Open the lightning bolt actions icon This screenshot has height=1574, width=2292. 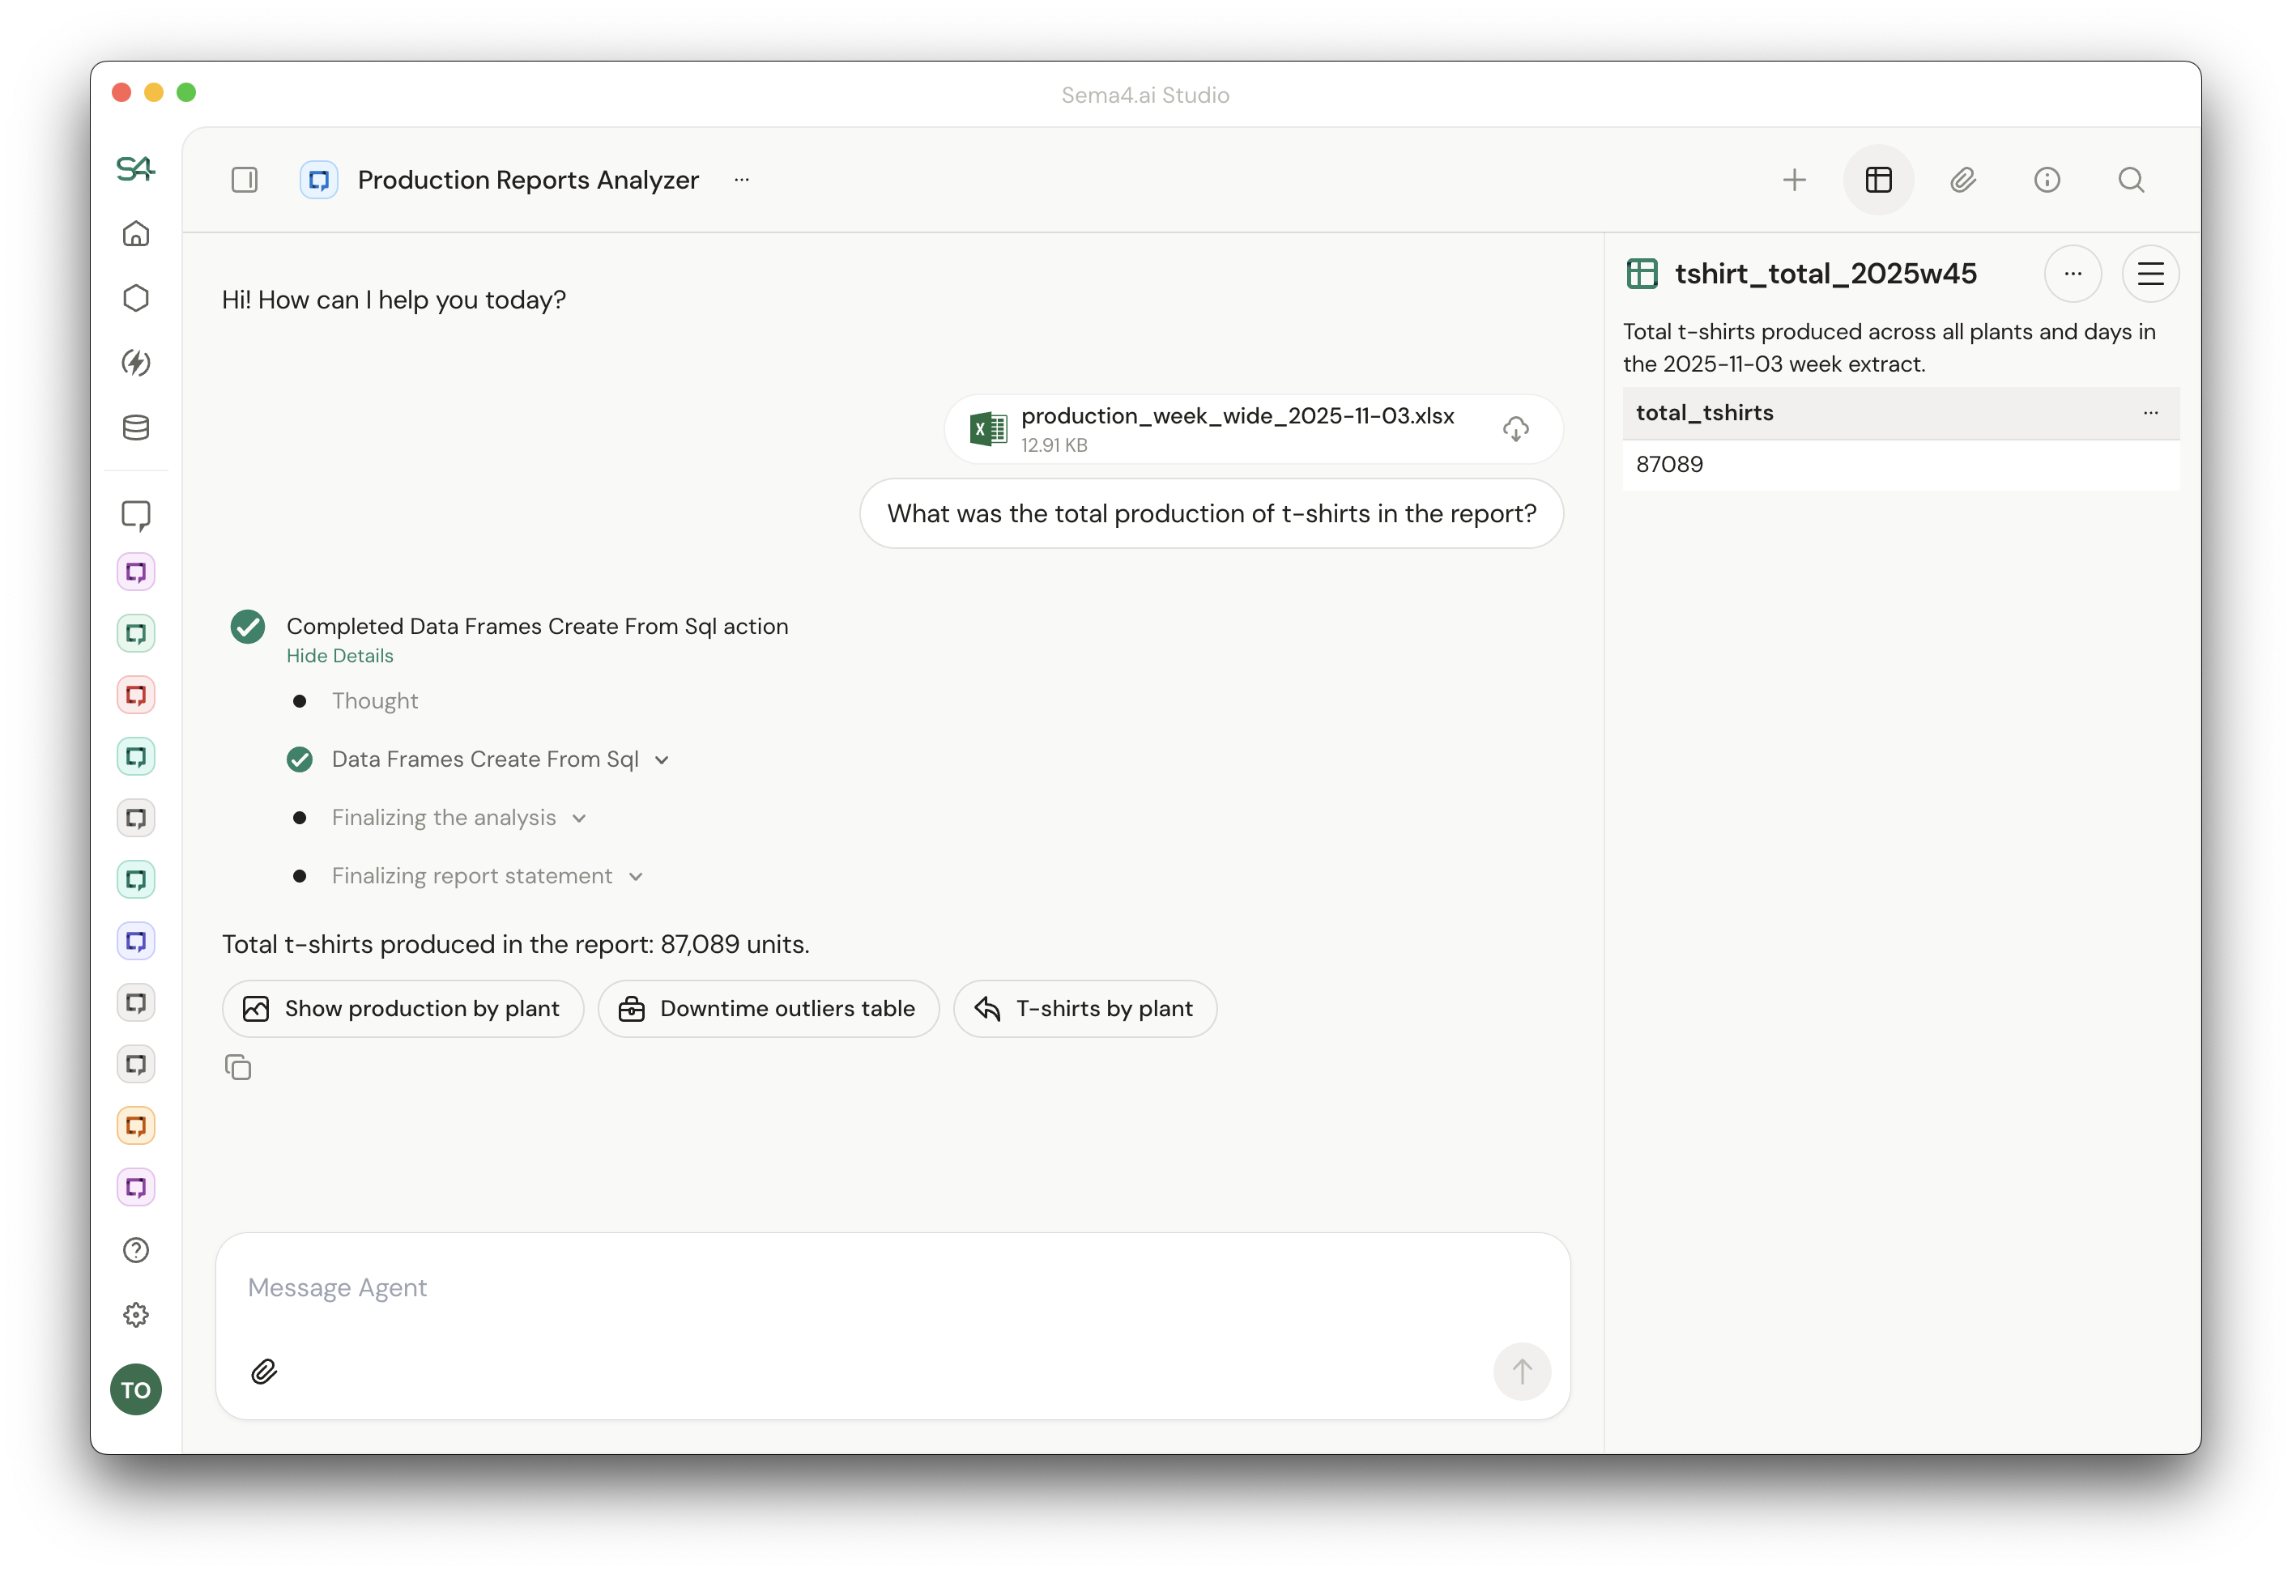tap(136, 363)
